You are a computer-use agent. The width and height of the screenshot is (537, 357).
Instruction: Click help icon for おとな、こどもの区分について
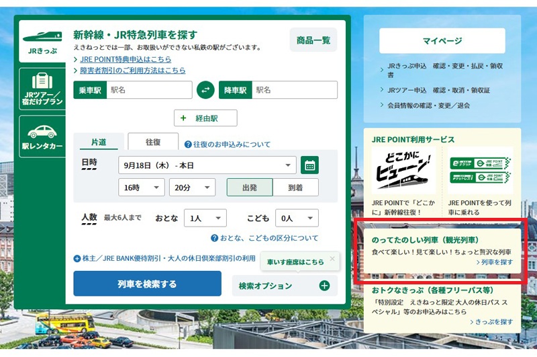click(x=214, y=238)
